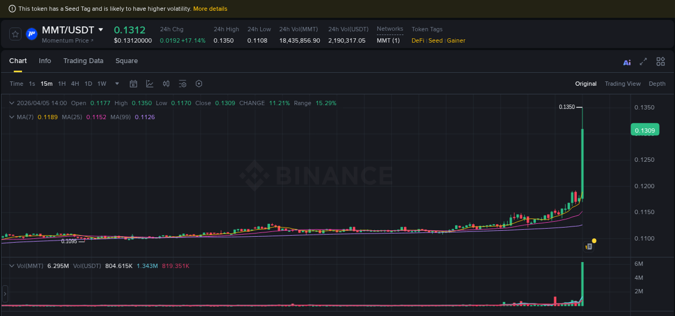Collapse the OHLC info row via its chevron

11,102
